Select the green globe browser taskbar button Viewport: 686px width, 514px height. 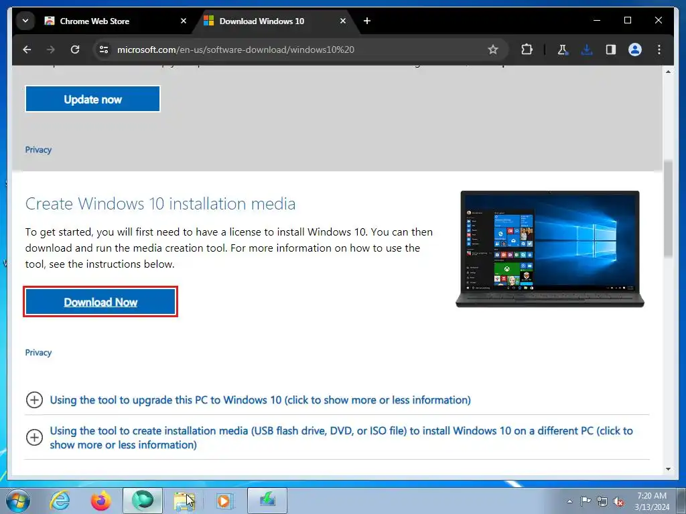143,501
